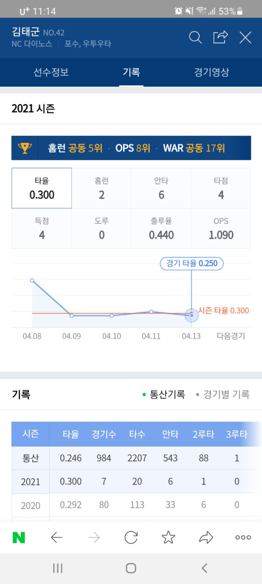This screenshot has width=262, height=584.
Task: Reload the page with refresh icon
Action: pyautogui.click(x=131, y=537)
